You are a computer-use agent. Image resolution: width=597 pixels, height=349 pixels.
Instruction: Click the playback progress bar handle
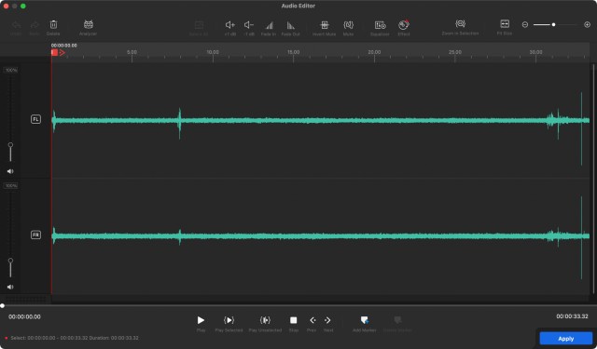coord(3,305)
